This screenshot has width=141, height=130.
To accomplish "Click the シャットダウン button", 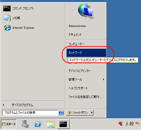I will pyautogui.click(x=78, y=113).
